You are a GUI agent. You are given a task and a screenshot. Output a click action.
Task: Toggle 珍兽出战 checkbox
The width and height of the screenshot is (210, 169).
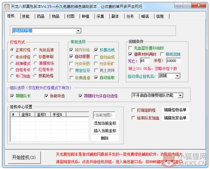pyautogui.click(x=96, y=50)
